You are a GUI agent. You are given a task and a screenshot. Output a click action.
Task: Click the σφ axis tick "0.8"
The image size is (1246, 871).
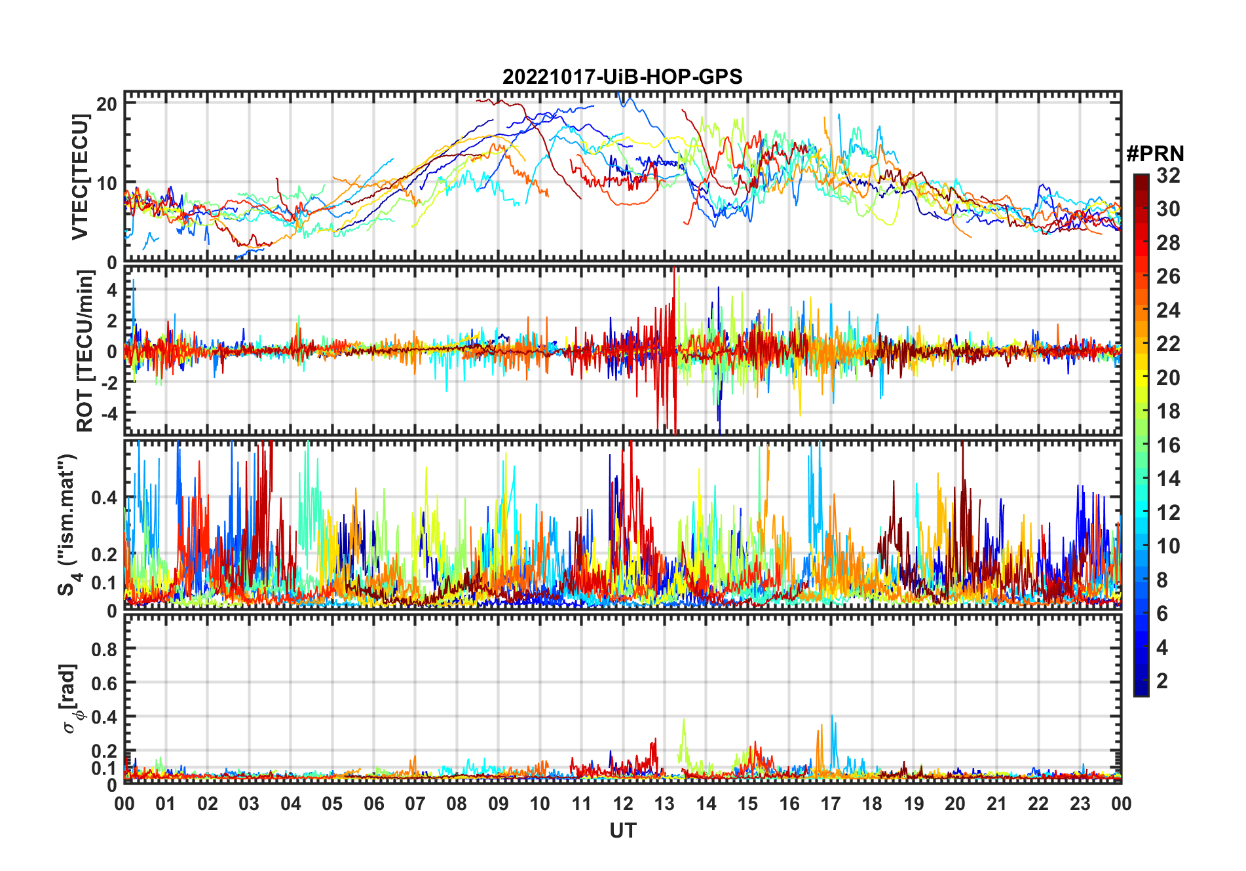tap(105, 649)
